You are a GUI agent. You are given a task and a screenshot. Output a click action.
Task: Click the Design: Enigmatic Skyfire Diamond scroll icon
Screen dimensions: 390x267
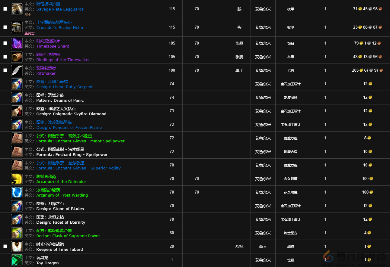[x=17, y=111]
